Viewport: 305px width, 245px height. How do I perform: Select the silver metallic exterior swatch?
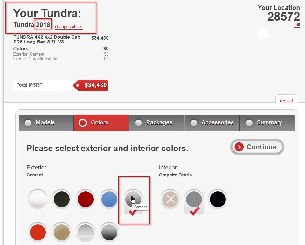point(85,232)
